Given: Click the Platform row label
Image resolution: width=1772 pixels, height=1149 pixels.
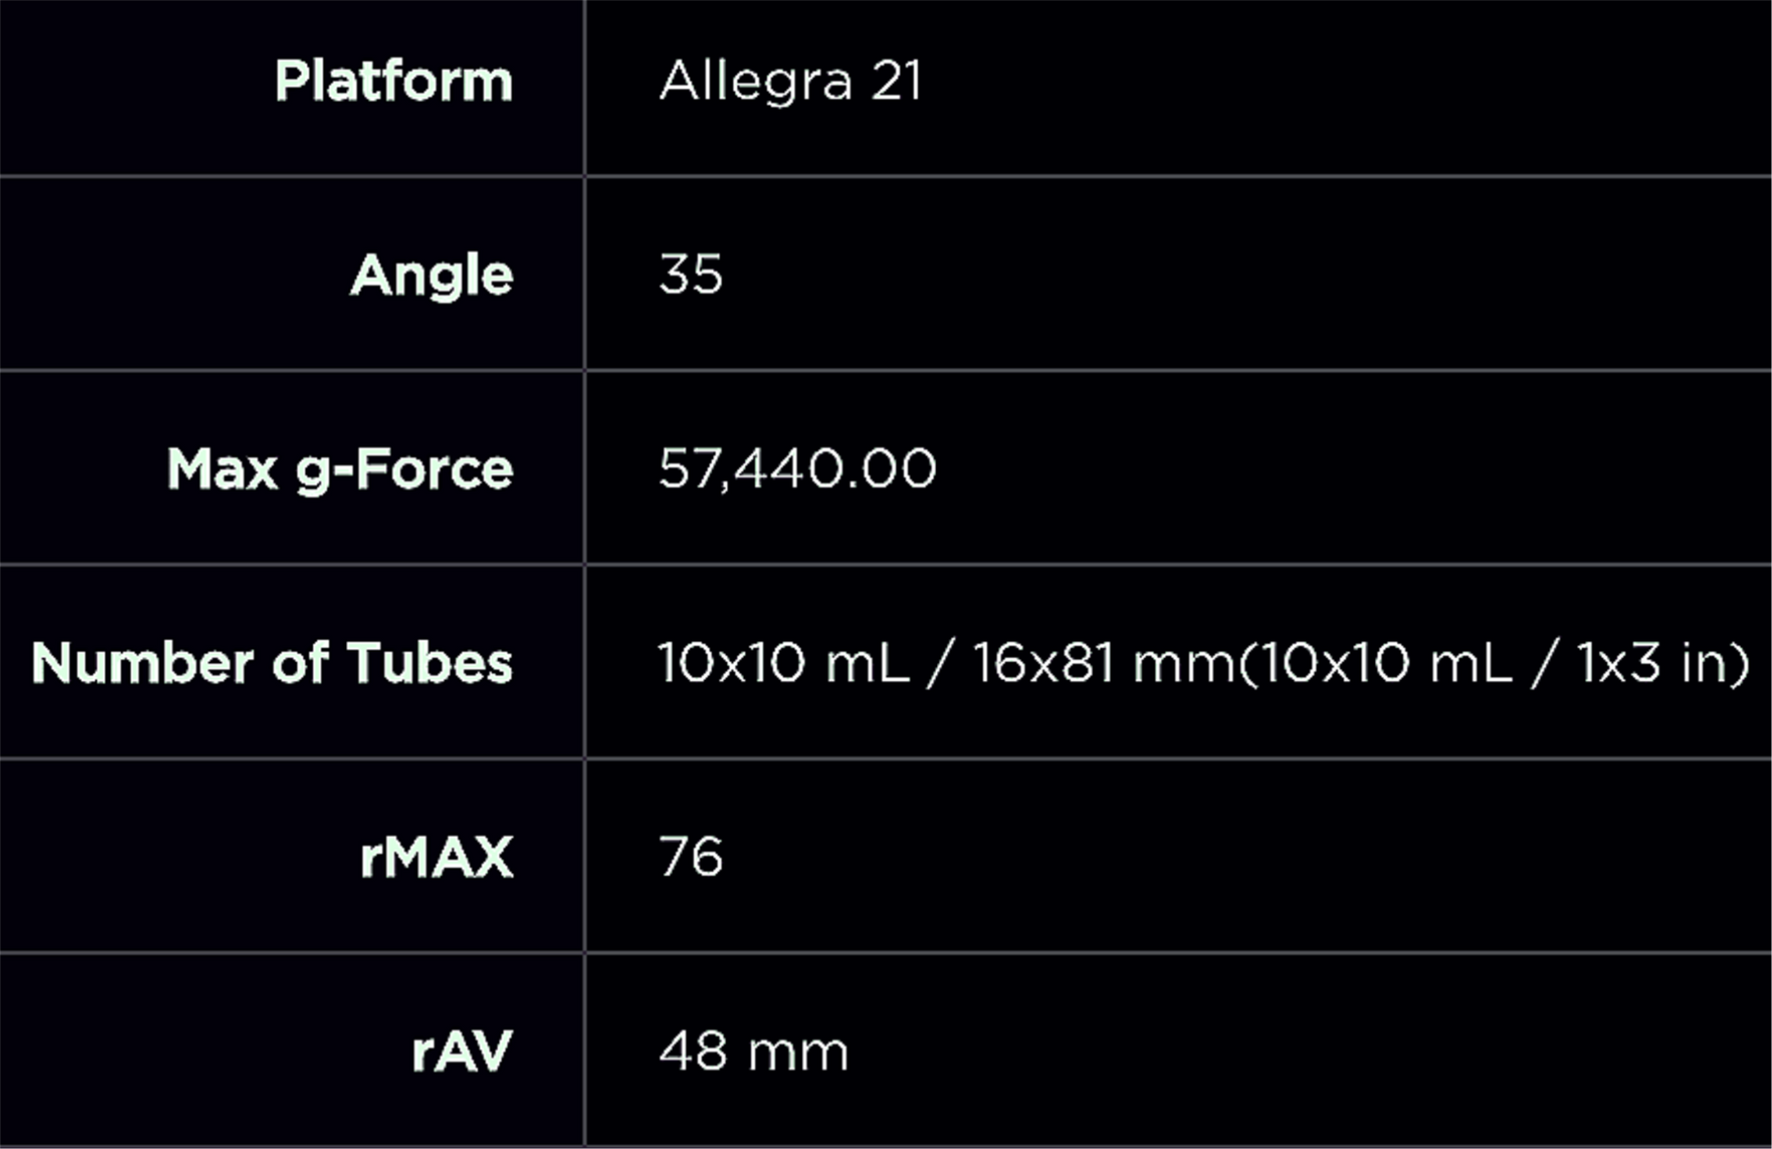Looking at the screenshot, I should point(393,81).
